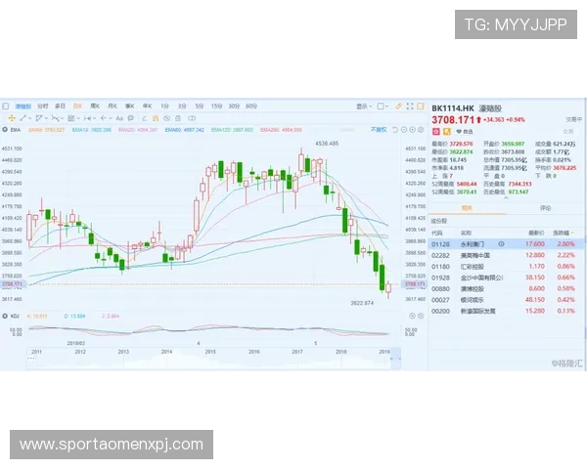Delete all drawings with trash icon
Viewport: 587px width, 469px height.
click(178, 118)
